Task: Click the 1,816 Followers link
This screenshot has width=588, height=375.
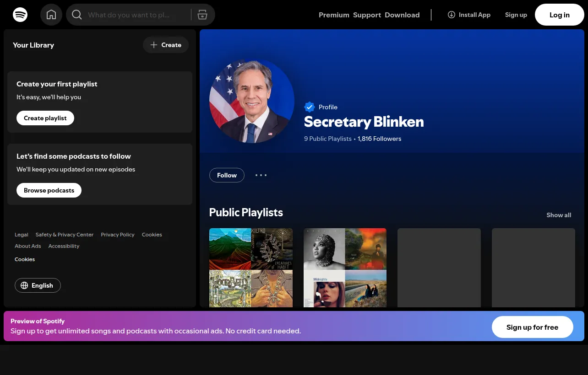Action: [x=380, y=139]
